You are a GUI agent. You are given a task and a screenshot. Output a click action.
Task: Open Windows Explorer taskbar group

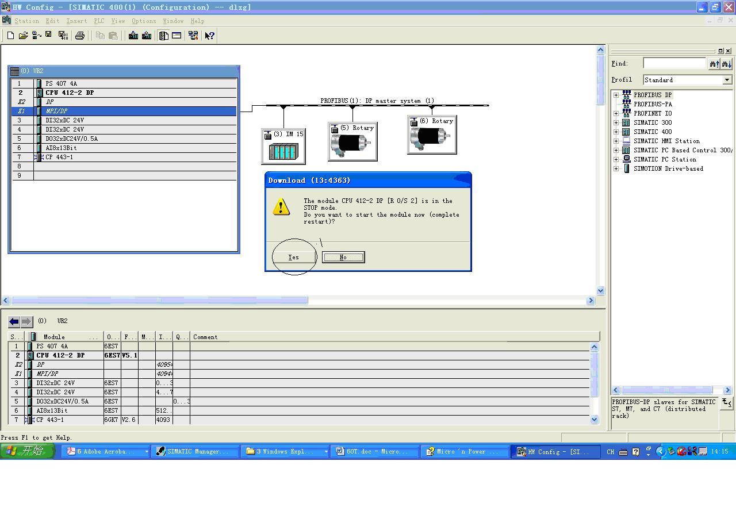coord(286,451)
